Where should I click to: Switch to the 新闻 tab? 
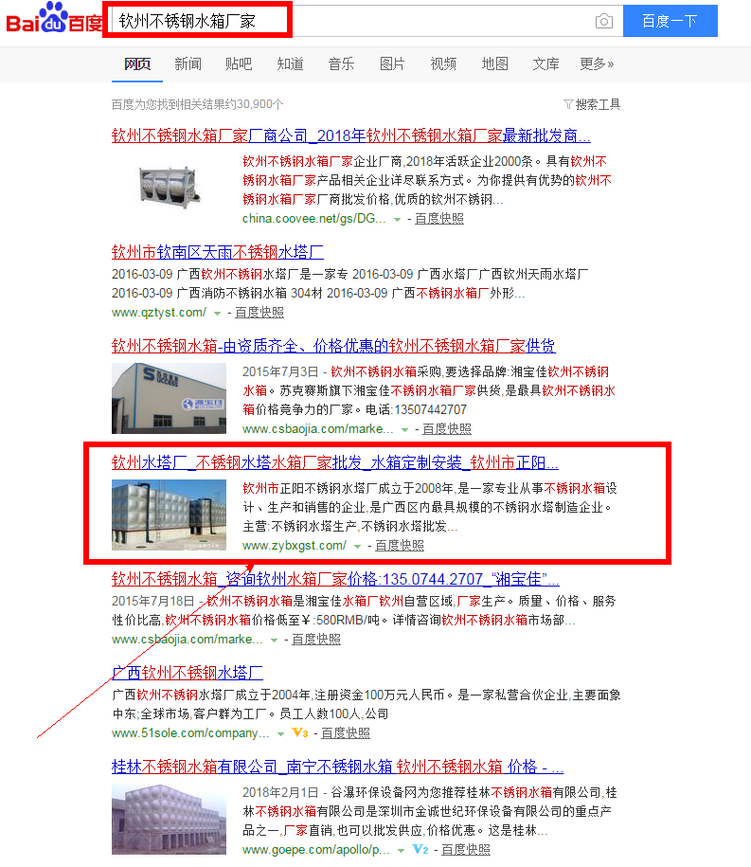(x=188, y=64)
